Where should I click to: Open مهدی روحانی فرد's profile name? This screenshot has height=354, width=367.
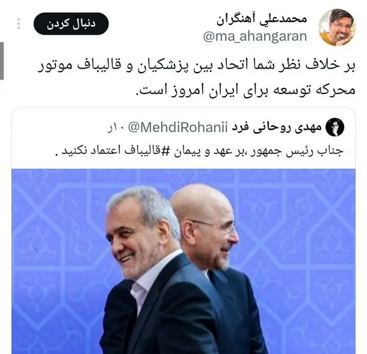pyautogui.click(x=276, y=128)
